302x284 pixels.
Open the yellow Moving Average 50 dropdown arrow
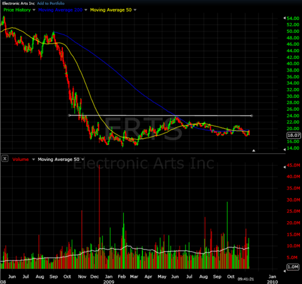(135, 10)
